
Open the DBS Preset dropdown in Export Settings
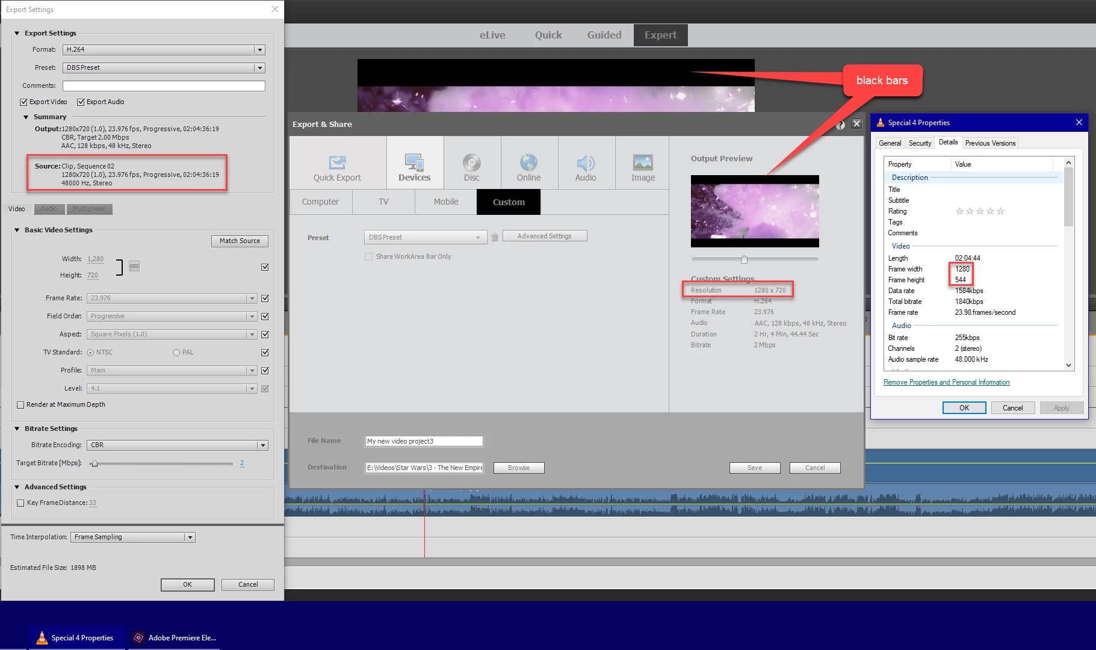pos(164,68)
